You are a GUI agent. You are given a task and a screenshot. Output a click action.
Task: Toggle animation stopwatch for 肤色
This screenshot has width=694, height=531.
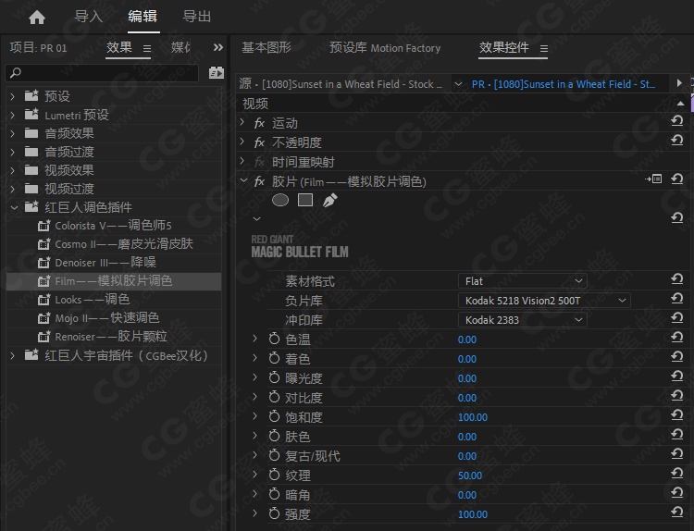275,436
